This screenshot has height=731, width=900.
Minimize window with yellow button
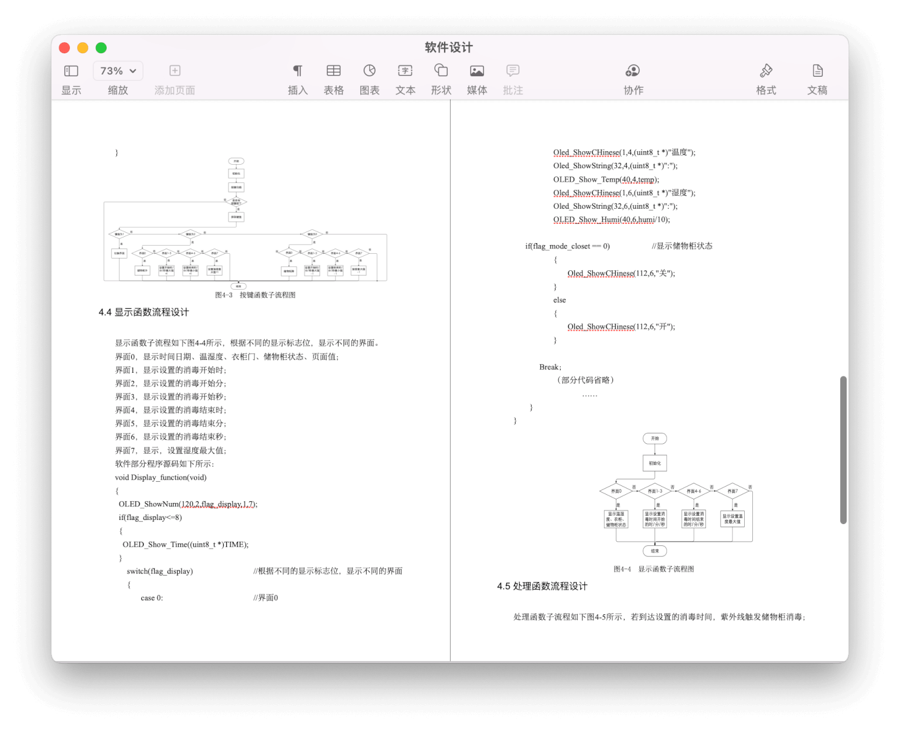point(83,48)
